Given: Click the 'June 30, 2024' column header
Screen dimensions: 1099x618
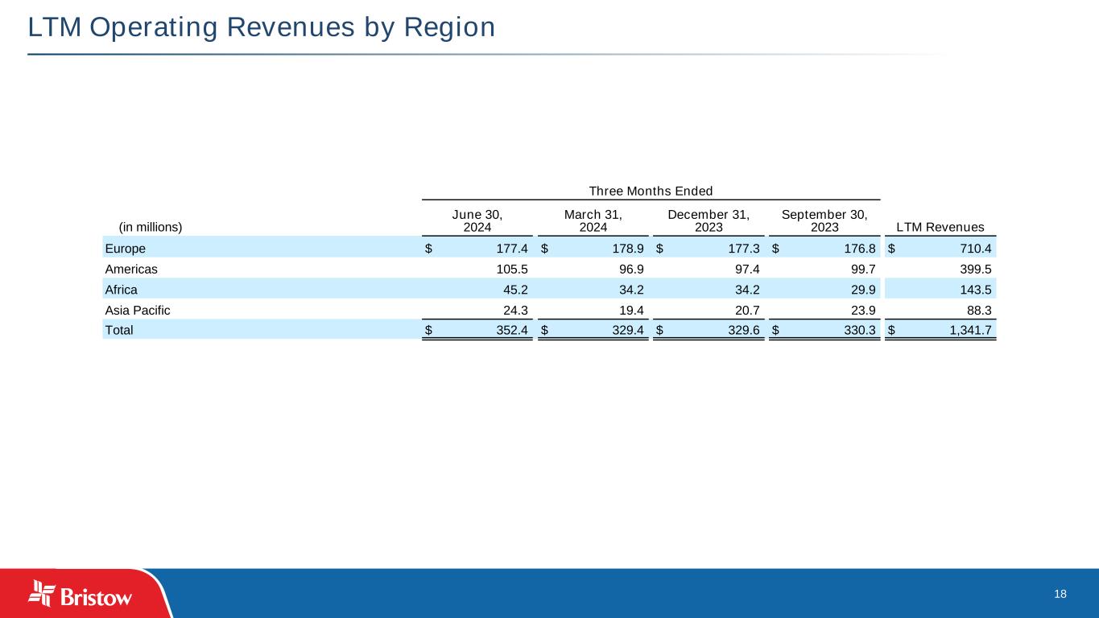Looking at the screenshot, I should (x=477, y=220).
